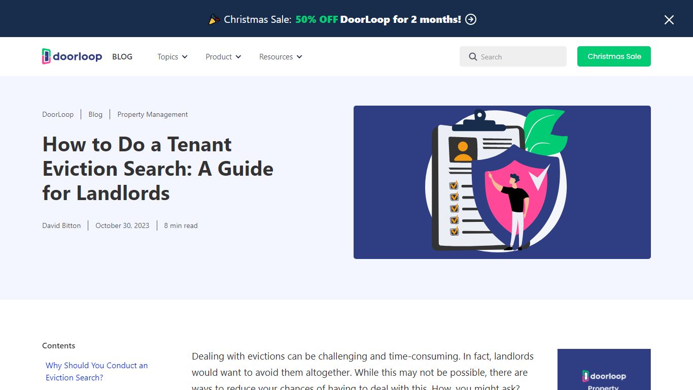Close the Christmas Sale banner

point(669,20)
